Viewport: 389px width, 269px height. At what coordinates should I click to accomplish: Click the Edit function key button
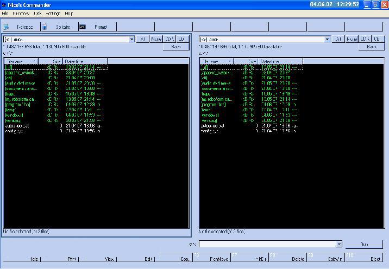136,258
